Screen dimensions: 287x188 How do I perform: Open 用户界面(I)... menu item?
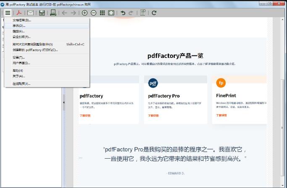47,63
